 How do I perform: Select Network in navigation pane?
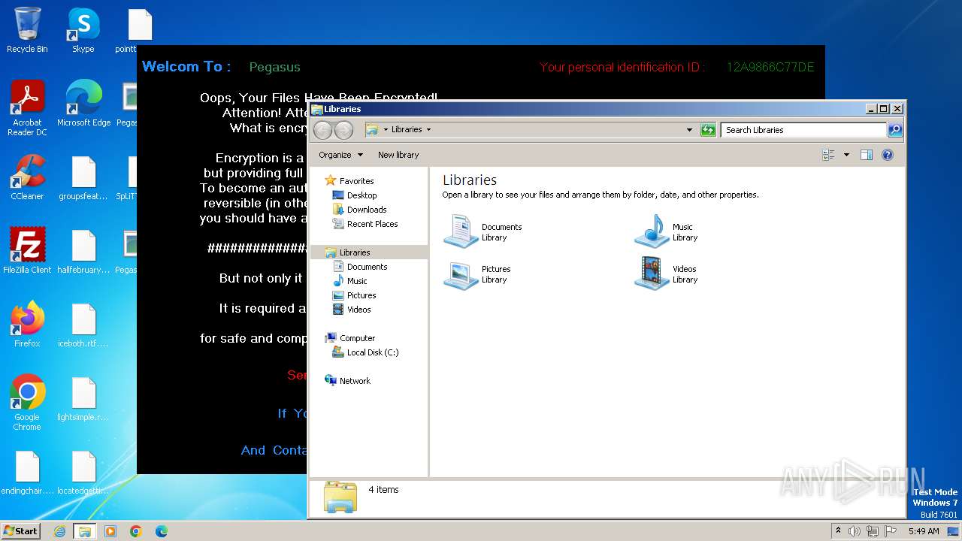347,381
